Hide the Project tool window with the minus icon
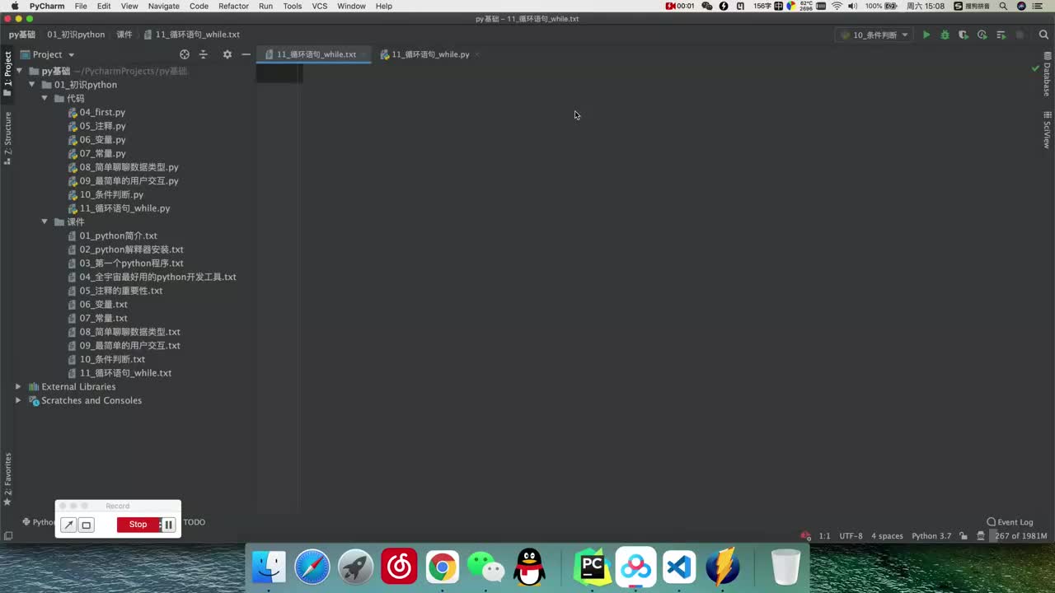Viewport: 1055px width, 593px height. point(246,54)
